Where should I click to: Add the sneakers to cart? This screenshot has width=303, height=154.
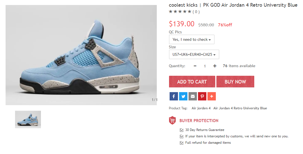coord(192,82)
